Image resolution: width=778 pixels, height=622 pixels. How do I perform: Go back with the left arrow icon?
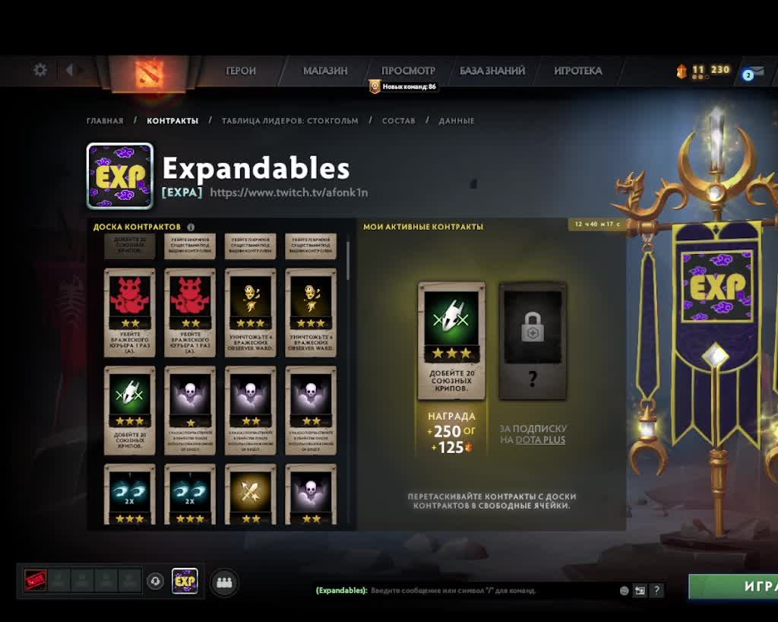[69, 70]
